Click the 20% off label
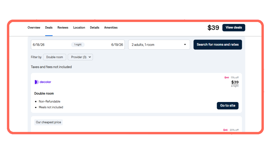 pos(234,130)
